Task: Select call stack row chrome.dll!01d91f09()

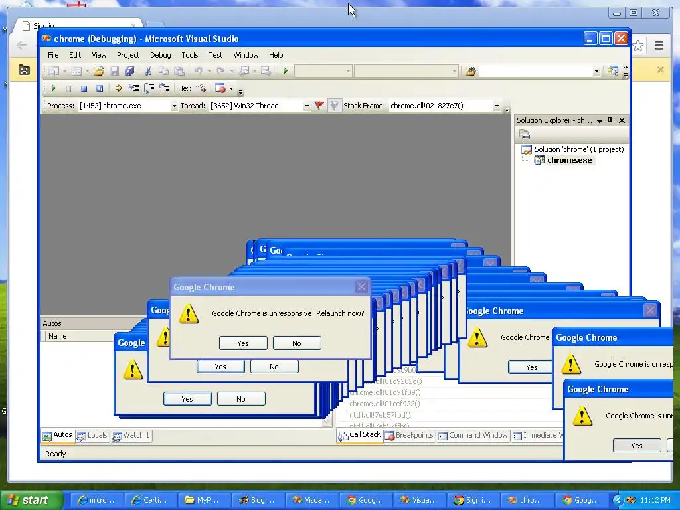Action: (x=385, y=392)
